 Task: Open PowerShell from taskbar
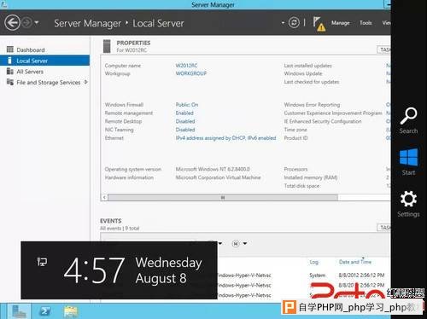[x=45, y=311]
